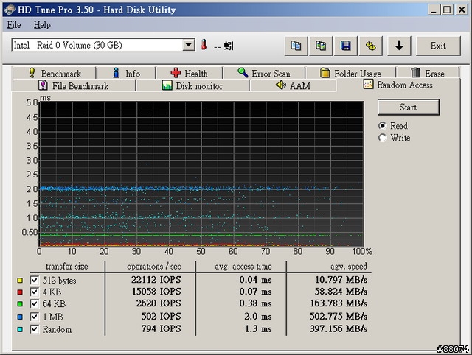472x355 pixels.
Task: Open the Folder Usage tab
Action: click(x=350, y=73)
